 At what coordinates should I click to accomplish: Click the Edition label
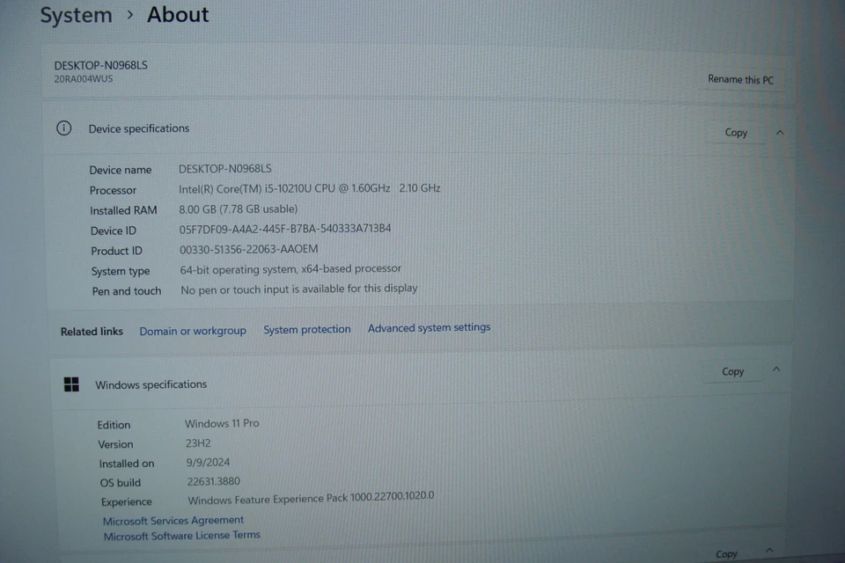click(x=114, y=425)
